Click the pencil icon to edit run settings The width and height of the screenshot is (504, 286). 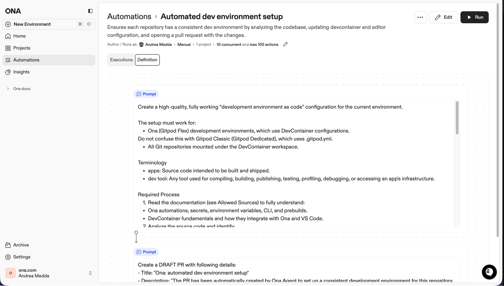point(285,44)
